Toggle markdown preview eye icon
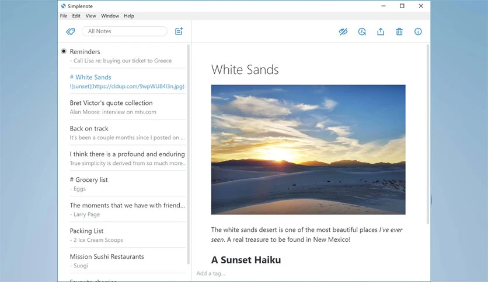 pyautogui.click(x=343, y=31)
